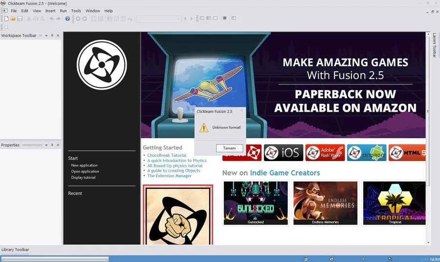Open A quick introduction to Physics link

pos(177,161)
